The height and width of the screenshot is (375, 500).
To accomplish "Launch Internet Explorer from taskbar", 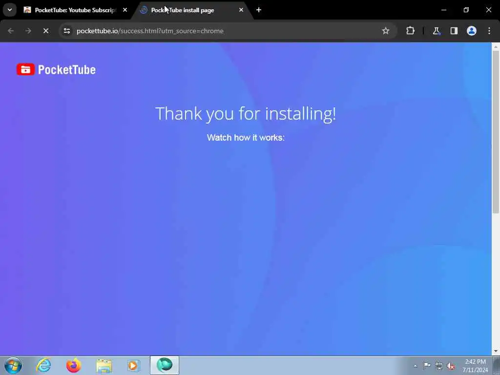I will (x=43, y=365).
